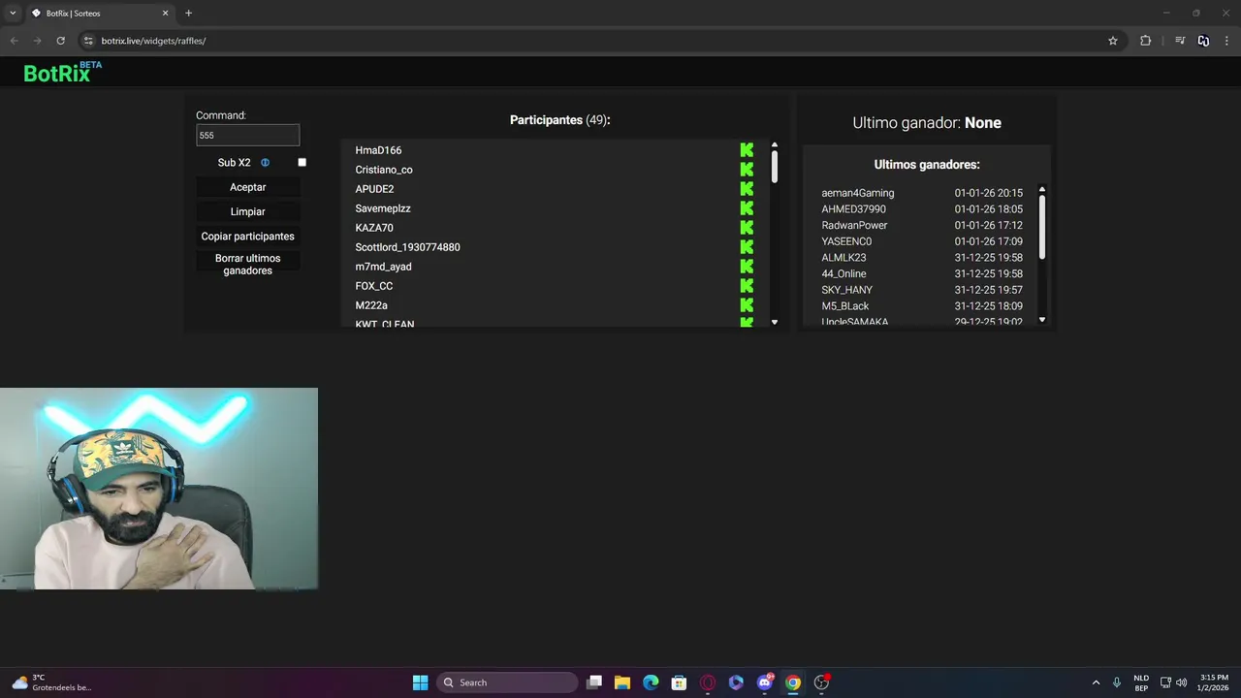Viewport: 1241px width, 698px height.
Task: Open Discord from the taskbar
Action: point(765,682)
